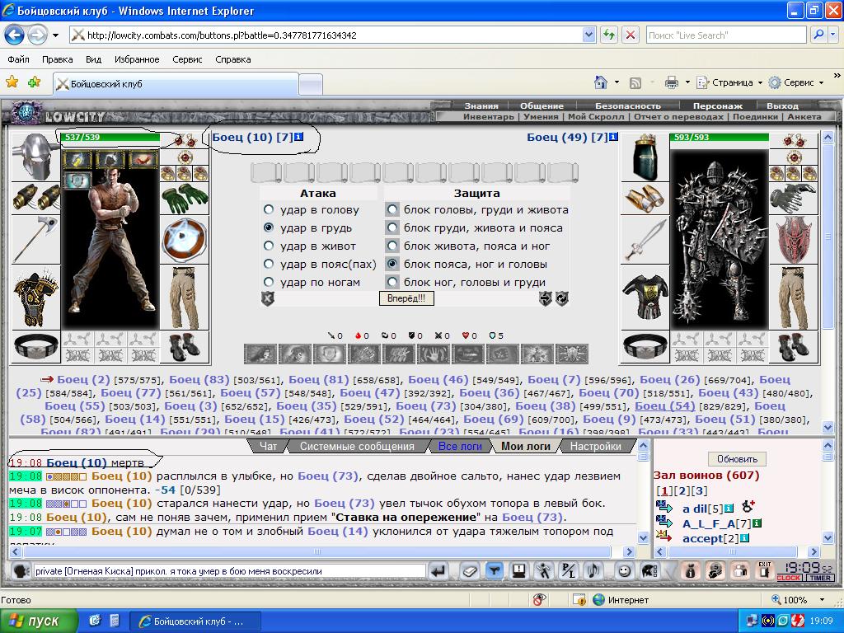Click the open hand combat technique icon
Screen dimensions: 844x633
(435, 354)
